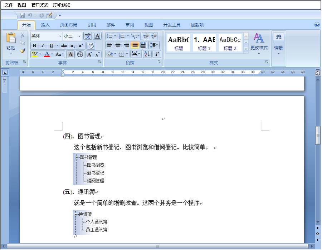The image size is (322, 250).
Task: Switch to the 审阅 ribbon tab
Action: click(x=130, y=25)
